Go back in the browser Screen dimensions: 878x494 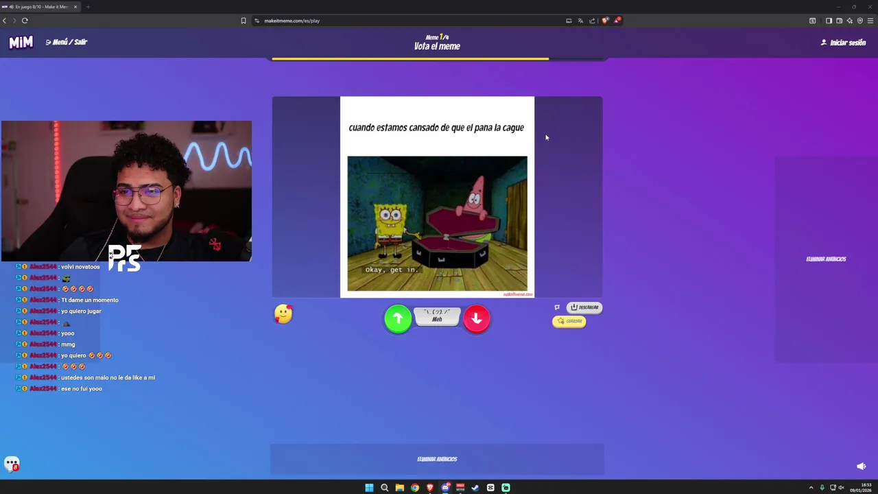pyautogui.click(x=4, y=21)
